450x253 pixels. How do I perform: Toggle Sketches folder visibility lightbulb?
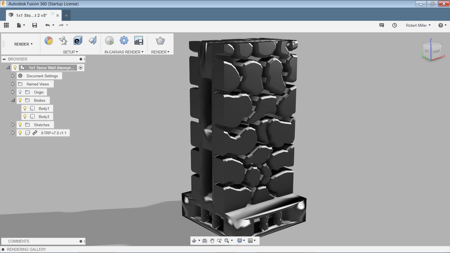[x=20, y=125]
